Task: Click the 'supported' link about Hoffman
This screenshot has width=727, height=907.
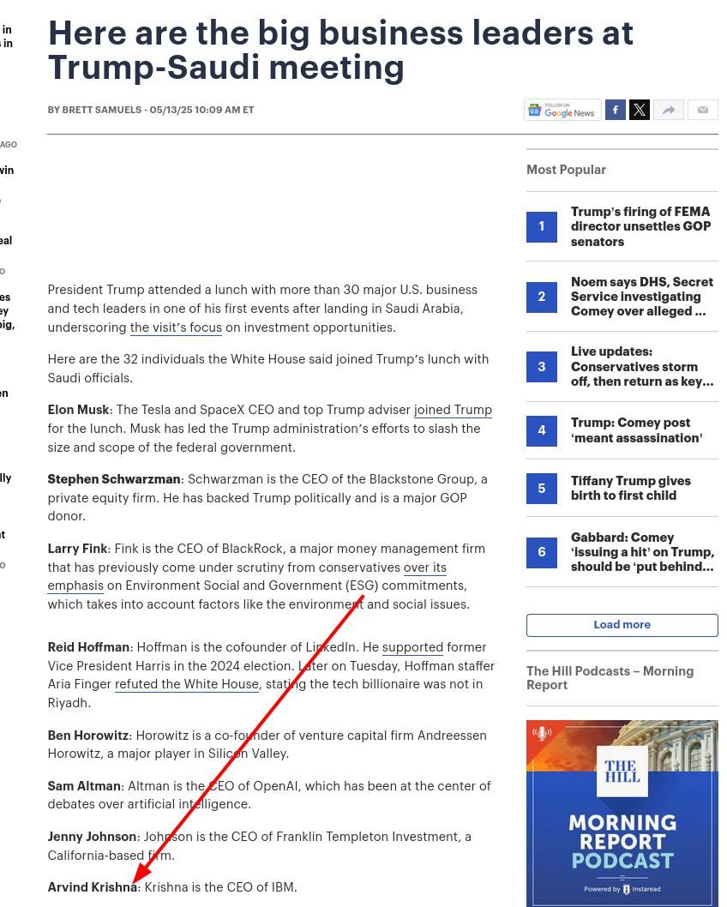Action: pyautogui.click(x=412, y=647)
